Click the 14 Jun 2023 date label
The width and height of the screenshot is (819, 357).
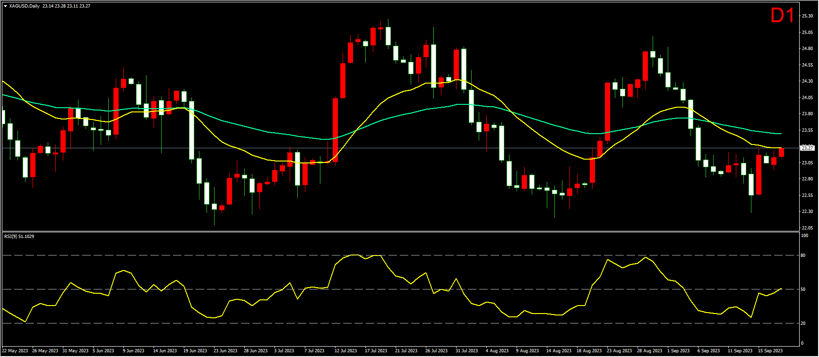click(165, 351)
